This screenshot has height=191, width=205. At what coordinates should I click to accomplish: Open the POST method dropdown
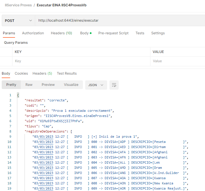[18, 21]
